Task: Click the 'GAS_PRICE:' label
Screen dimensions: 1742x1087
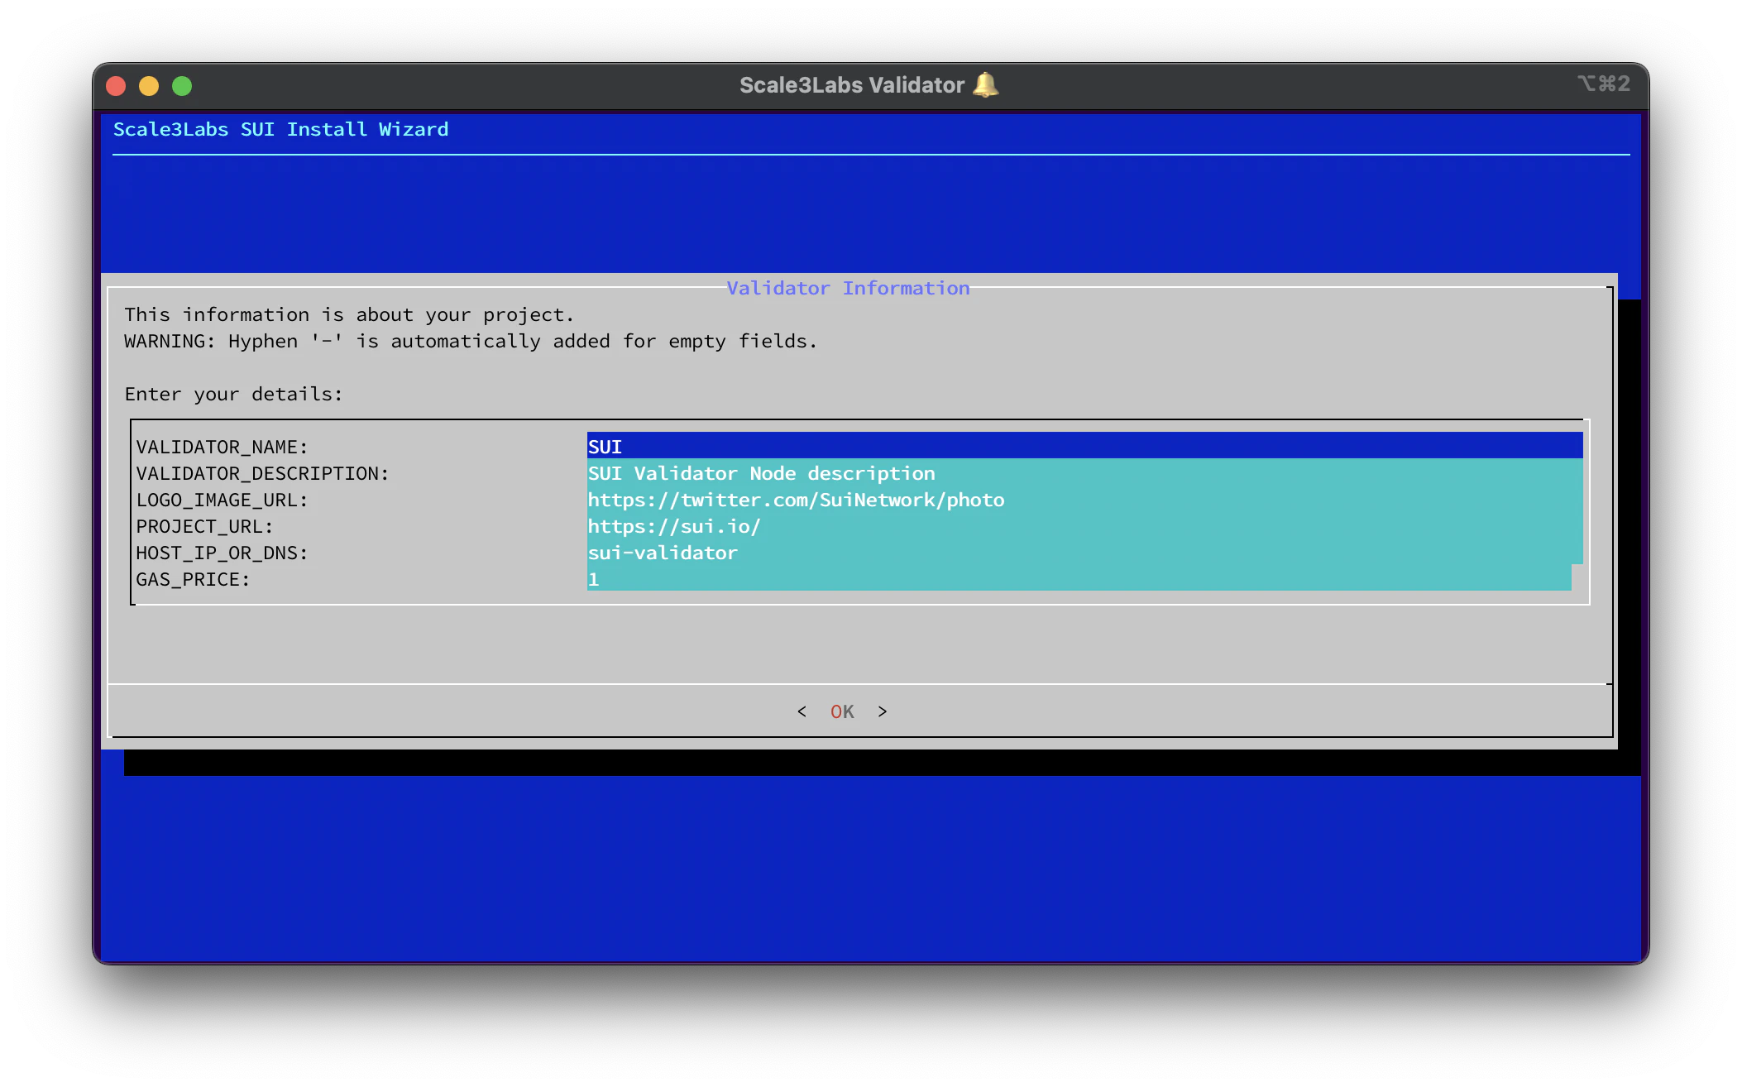Action: click(193, 579)
